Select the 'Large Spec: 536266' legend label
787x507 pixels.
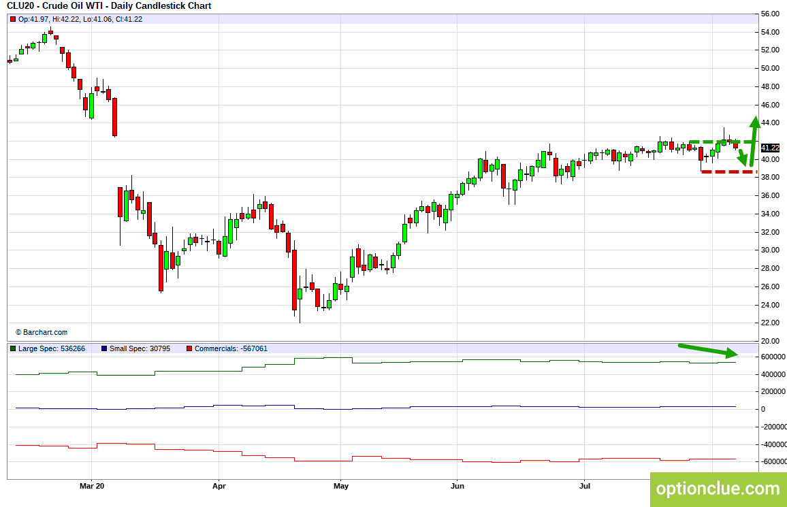click(52, 348)
